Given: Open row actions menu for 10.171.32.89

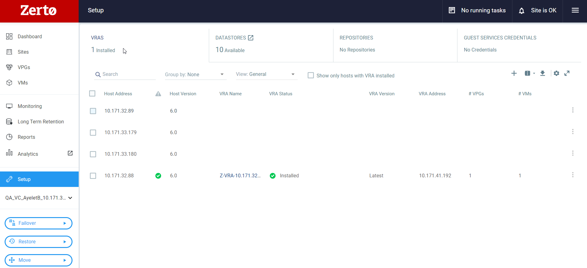Looking at the screenshot, I should [573, 110].
